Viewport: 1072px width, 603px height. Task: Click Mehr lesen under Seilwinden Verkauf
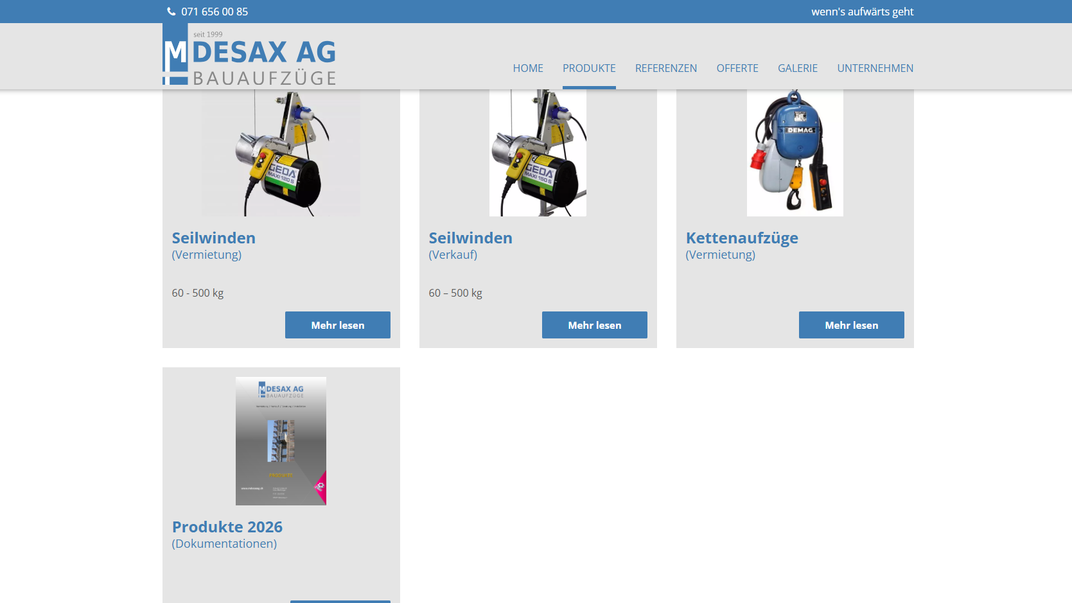pyautogui.click(x=595, y=325)
